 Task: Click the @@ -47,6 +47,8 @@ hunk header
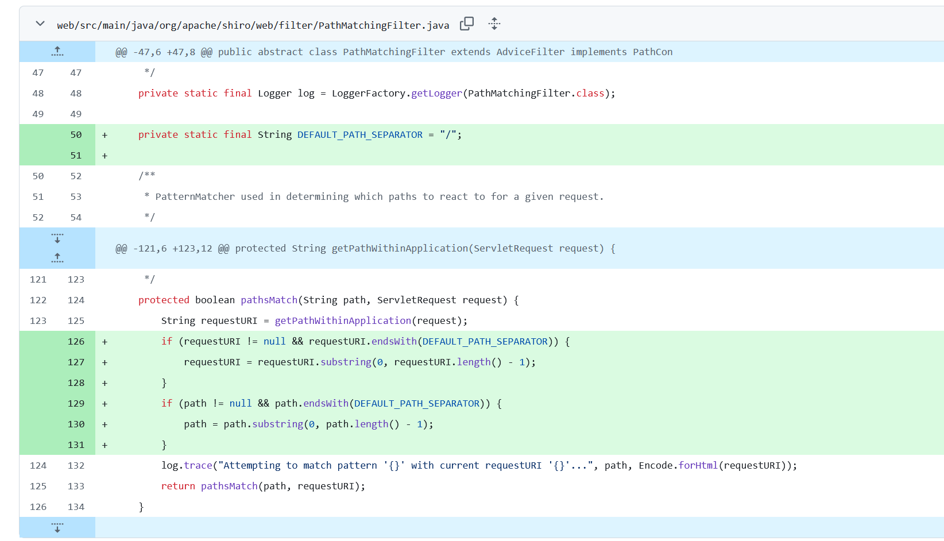(x=394, y=52)
